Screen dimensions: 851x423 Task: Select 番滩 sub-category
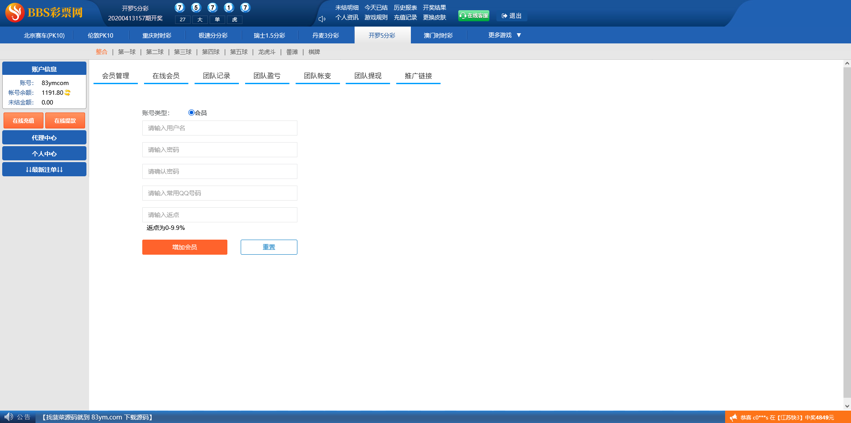click(292, 52)
